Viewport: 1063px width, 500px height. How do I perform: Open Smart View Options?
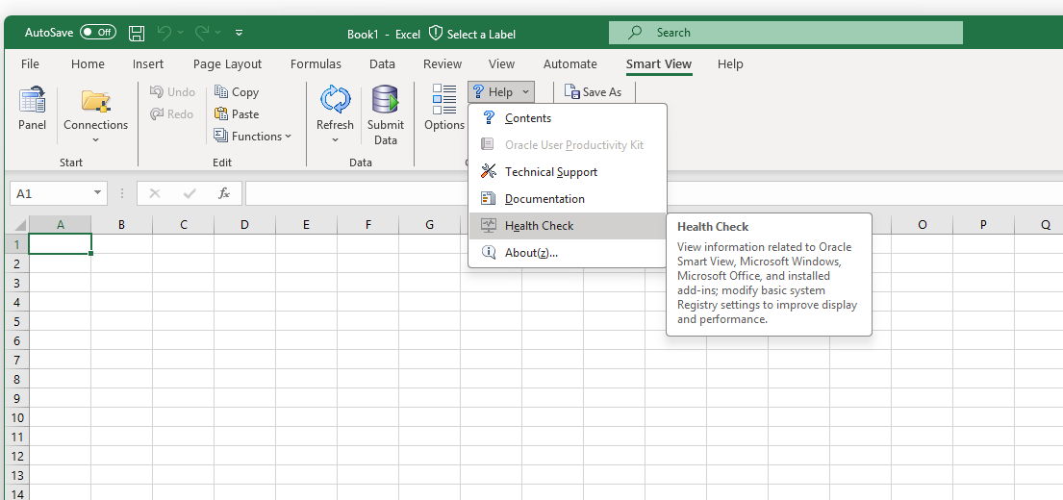(443, 108)
